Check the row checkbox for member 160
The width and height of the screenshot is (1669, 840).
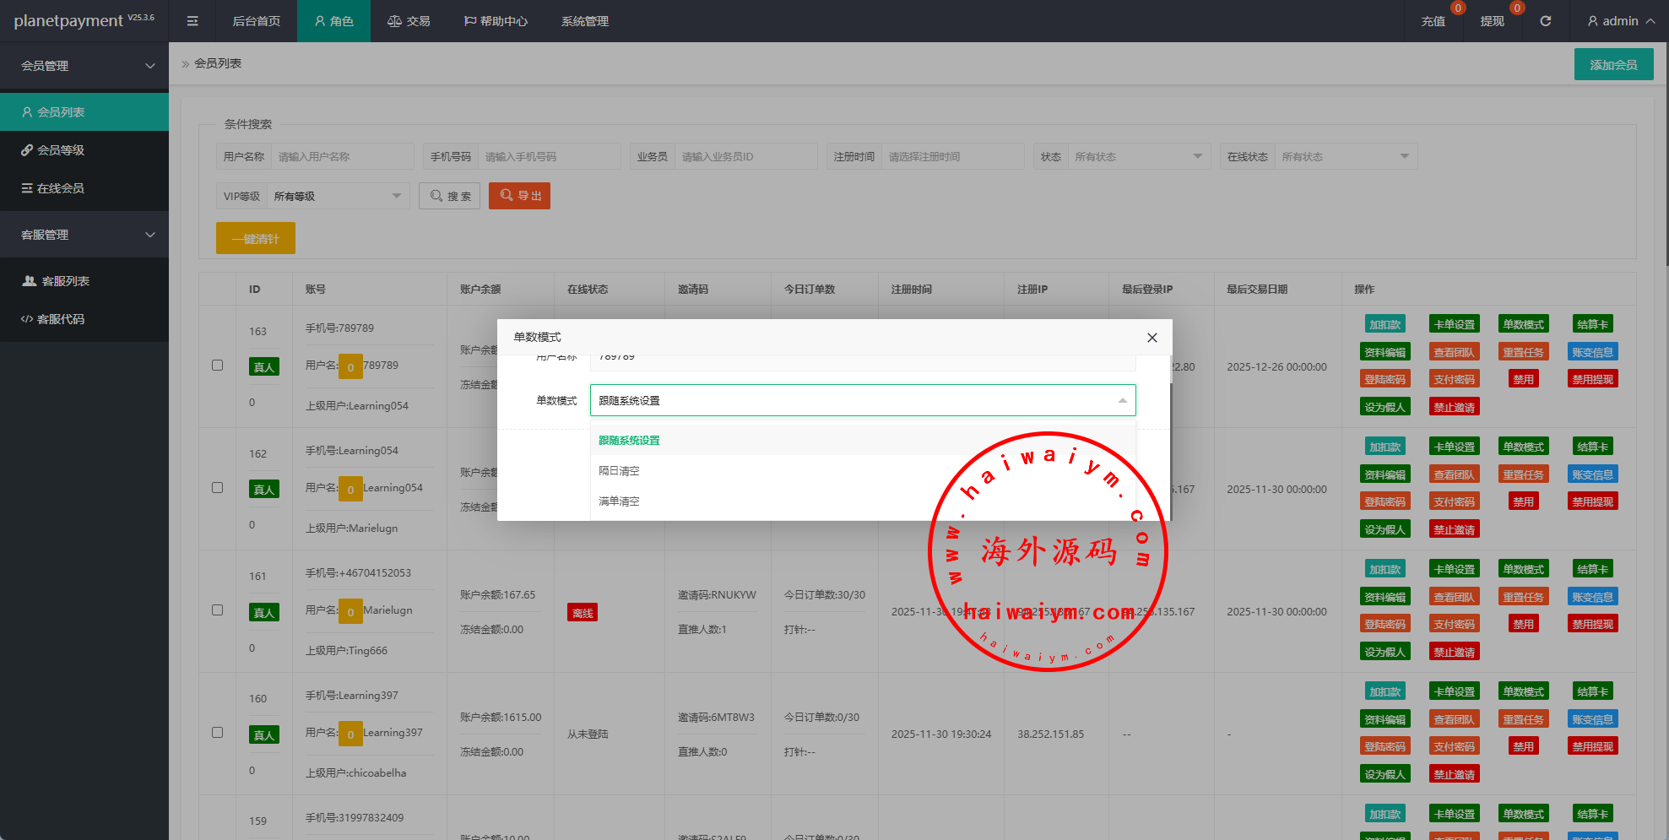pyautogui.click(x=218, y=733)
